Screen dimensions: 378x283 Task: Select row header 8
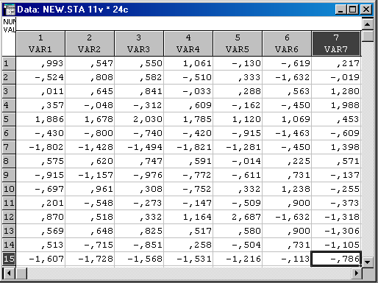(x=9, y=161)
